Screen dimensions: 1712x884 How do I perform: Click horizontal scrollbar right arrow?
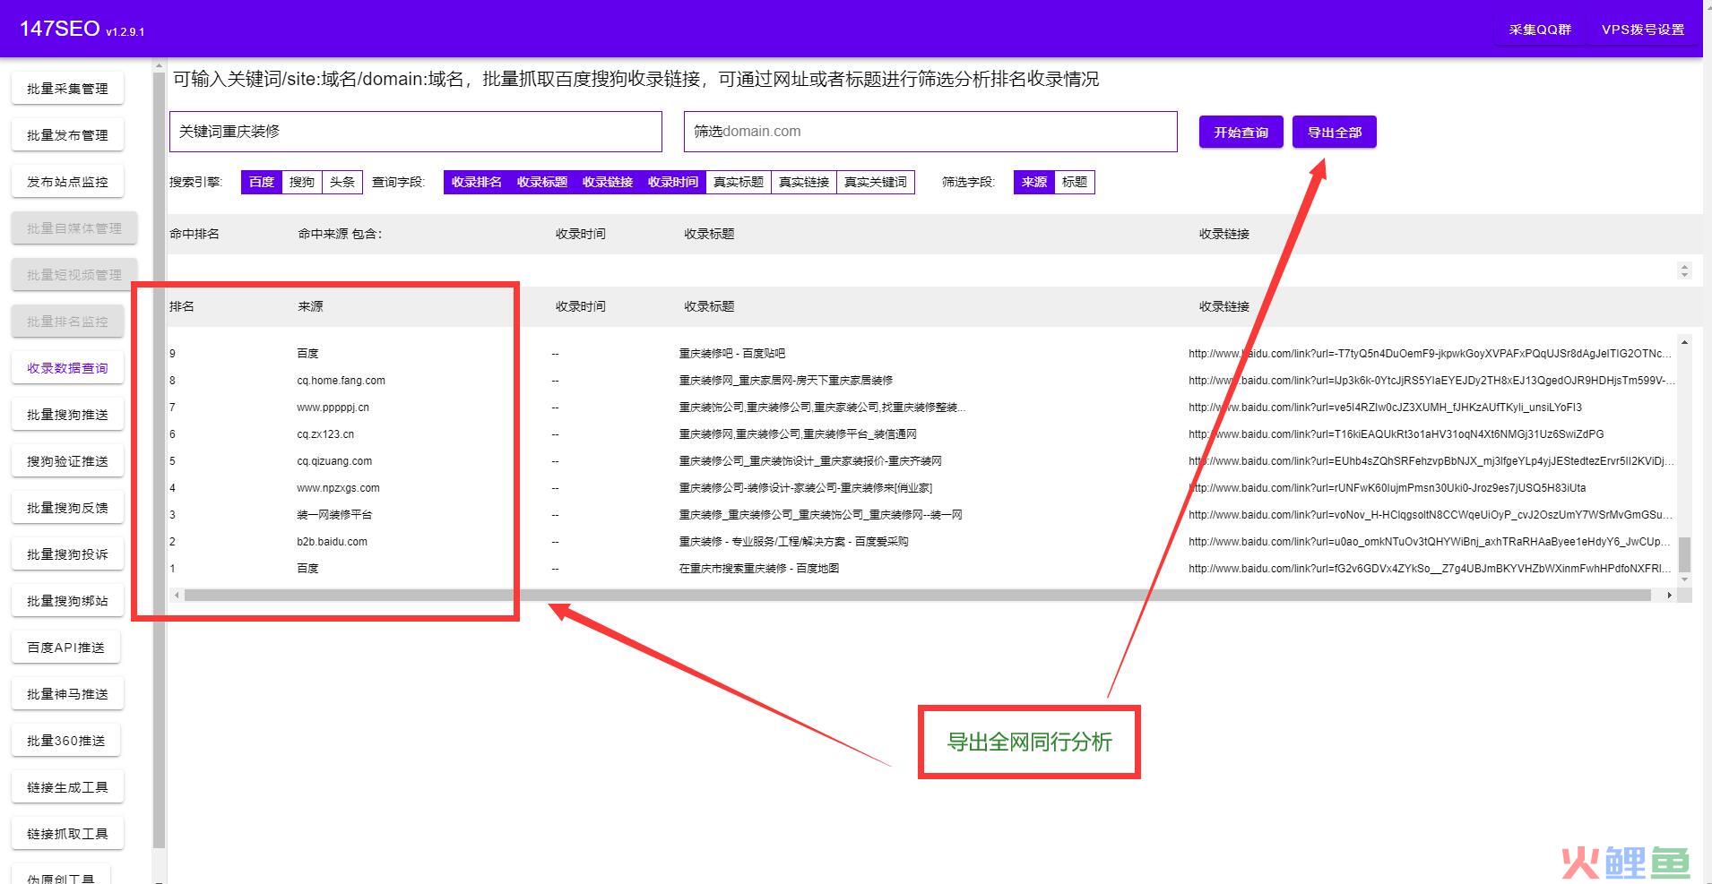1669,596
